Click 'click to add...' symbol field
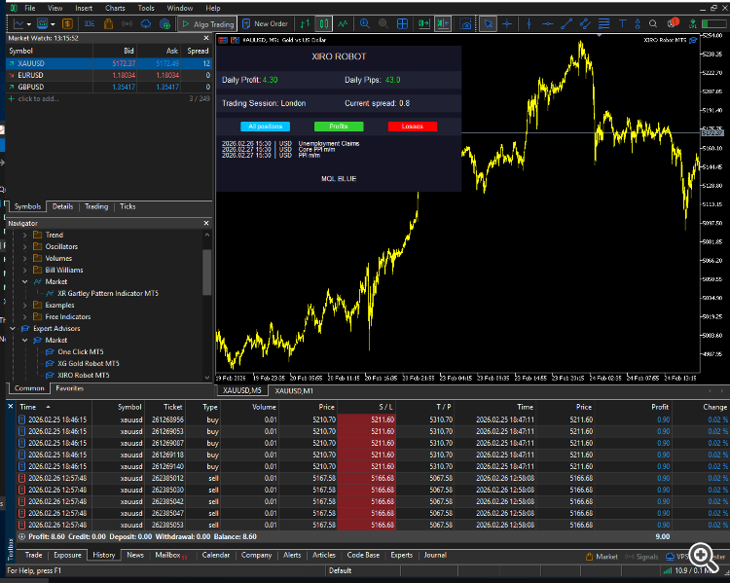The width and height of the screenshot is (730, 583). click(38, 98)
